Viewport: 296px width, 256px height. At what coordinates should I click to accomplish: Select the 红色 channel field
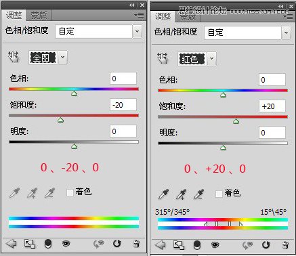[192, 59]
